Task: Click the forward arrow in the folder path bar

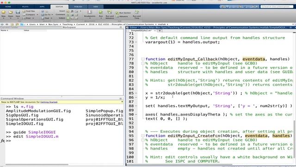Action: (7, 25)
